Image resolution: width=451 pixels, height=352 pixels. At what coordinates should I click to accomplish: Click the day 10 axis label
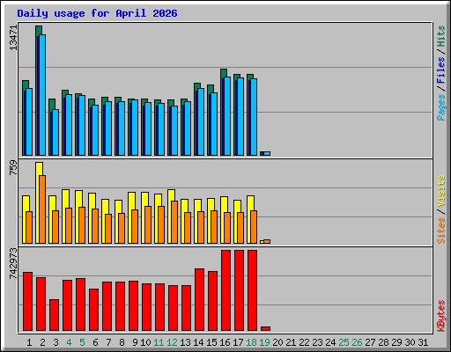(145, 342)
